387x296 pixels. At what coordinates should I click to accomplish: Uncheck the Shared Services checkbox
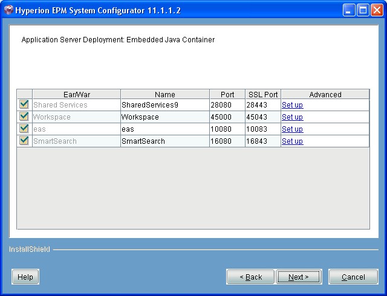click(x=24, y=105)
